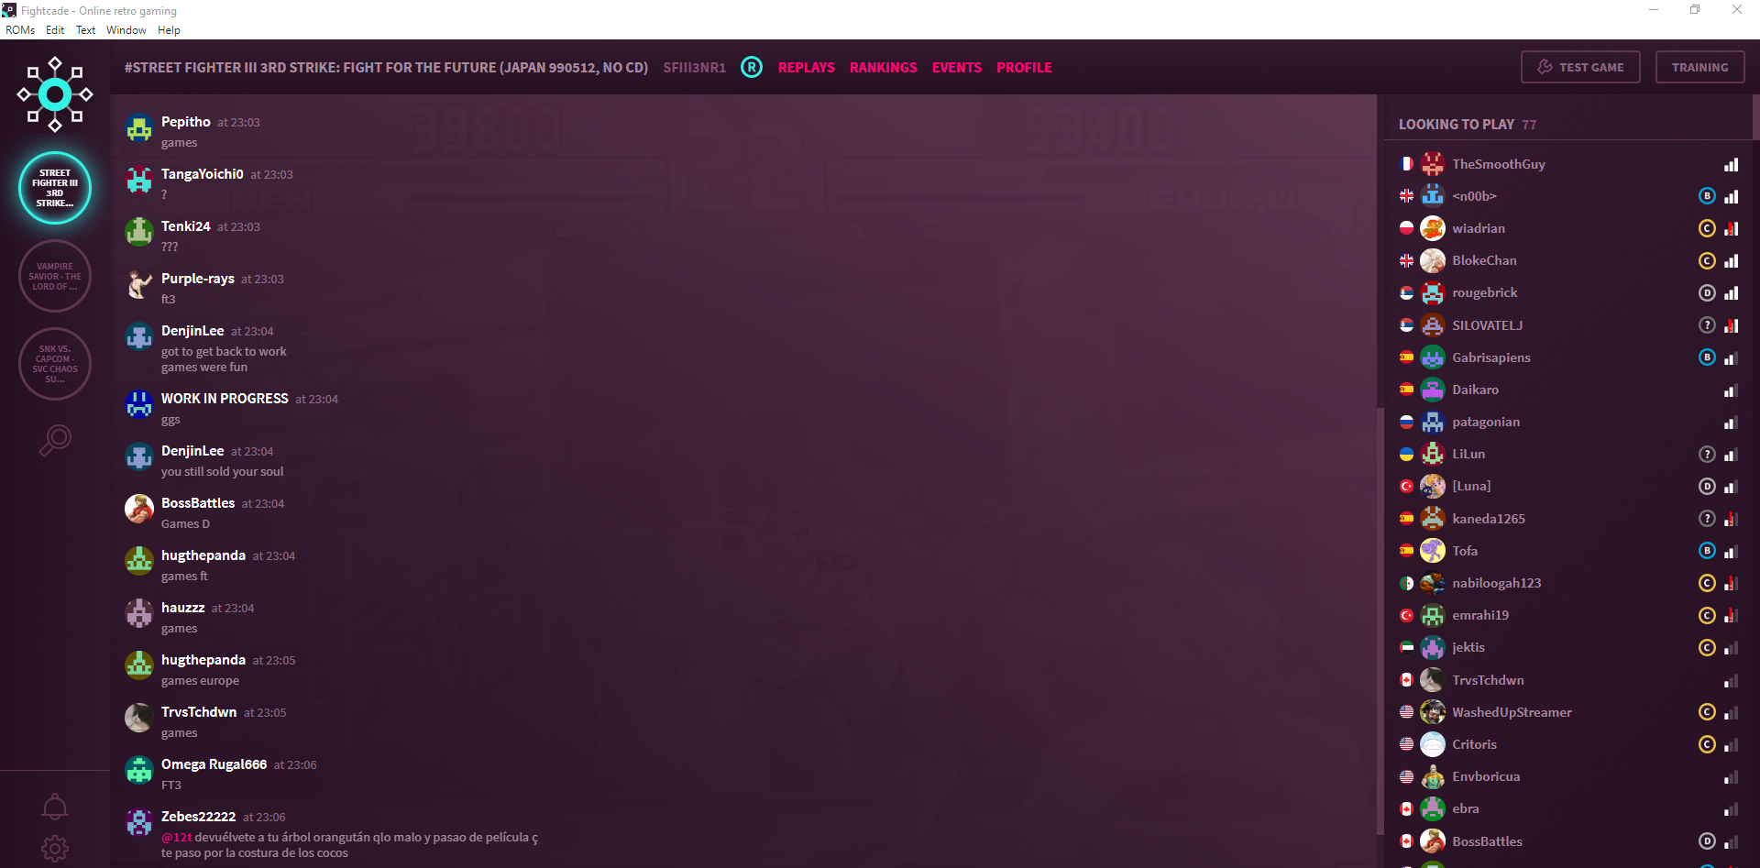The image size is (1760, 868).
Task: Click LiLun's unranked question badge
Action: point(1707,455)
